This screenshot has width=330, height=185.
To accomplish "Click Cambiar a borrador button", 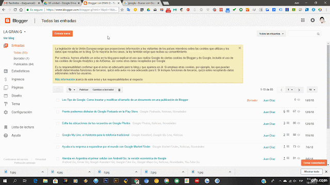I will tap(103, 90).
